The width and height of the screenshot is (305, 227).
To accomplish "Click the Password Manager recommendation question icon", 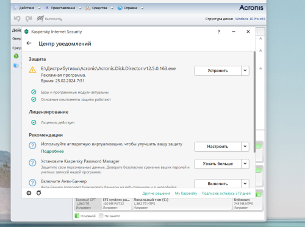I will (32, 162).
